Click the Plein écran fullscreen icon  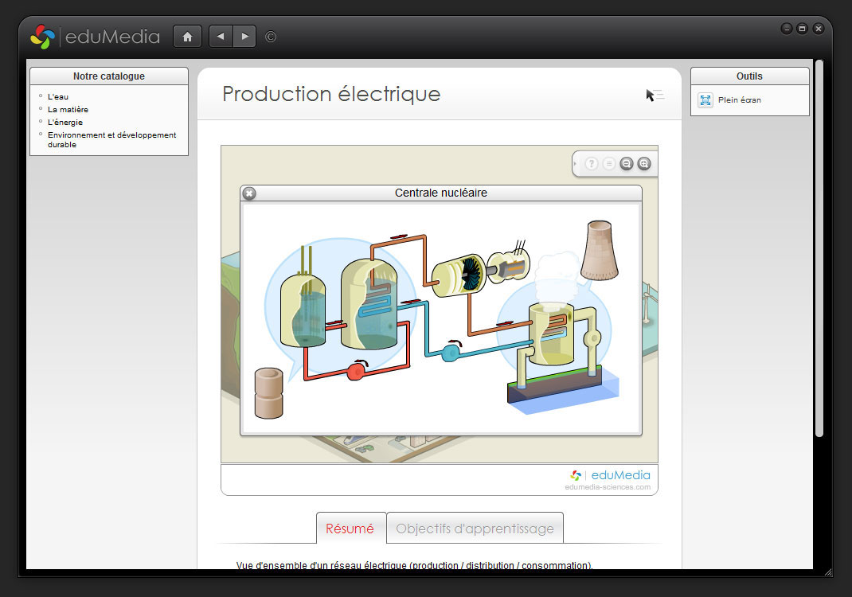tap(705, 100)
